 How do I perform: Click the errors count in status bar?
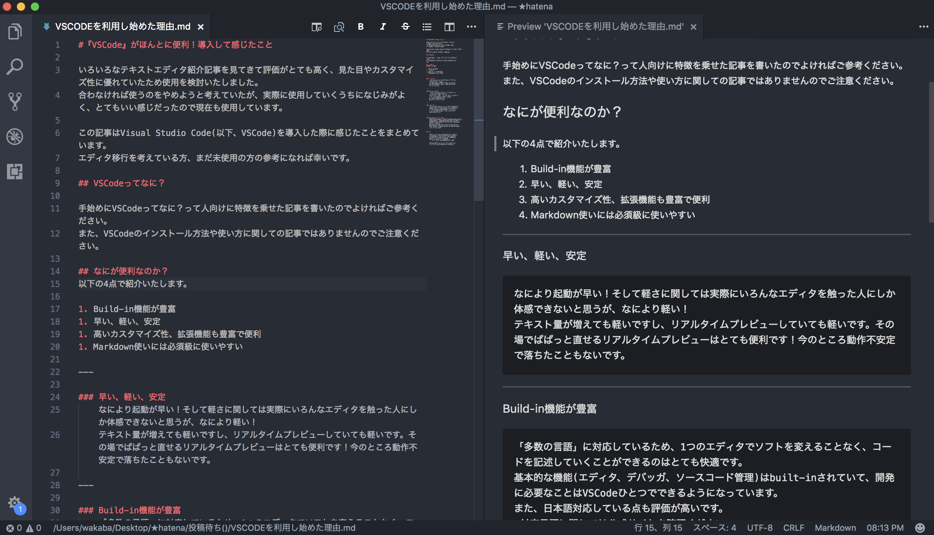click(14, 528)
